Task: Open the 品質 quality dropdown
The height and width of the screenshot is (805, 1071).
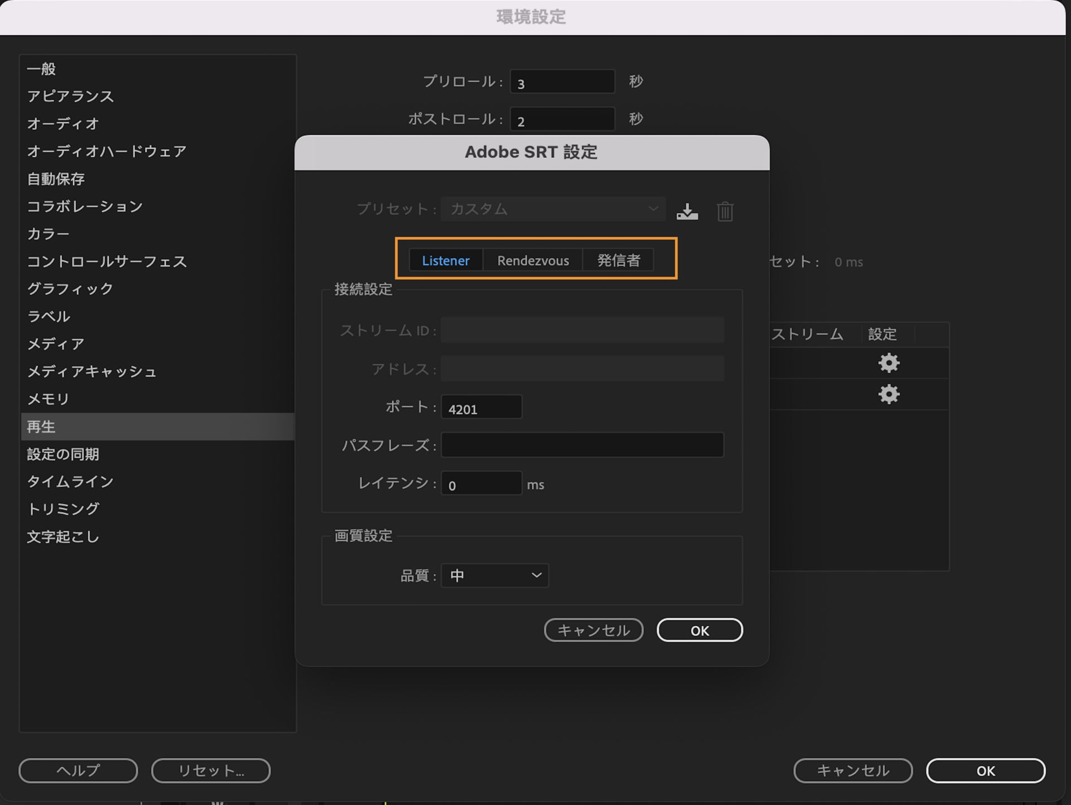Action: (494, 575)
